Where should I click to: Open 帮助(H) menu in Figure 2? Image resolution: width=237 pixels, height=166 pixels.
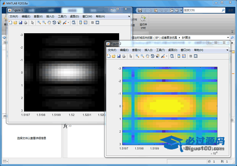click(199, 50)
